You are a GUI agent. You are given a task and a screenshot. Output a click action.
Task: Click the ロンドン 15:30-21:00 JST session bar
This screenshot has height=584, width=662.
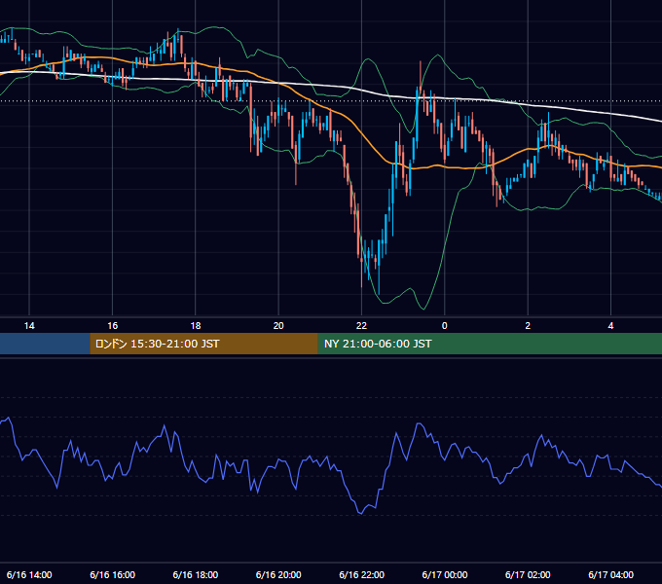203,344
